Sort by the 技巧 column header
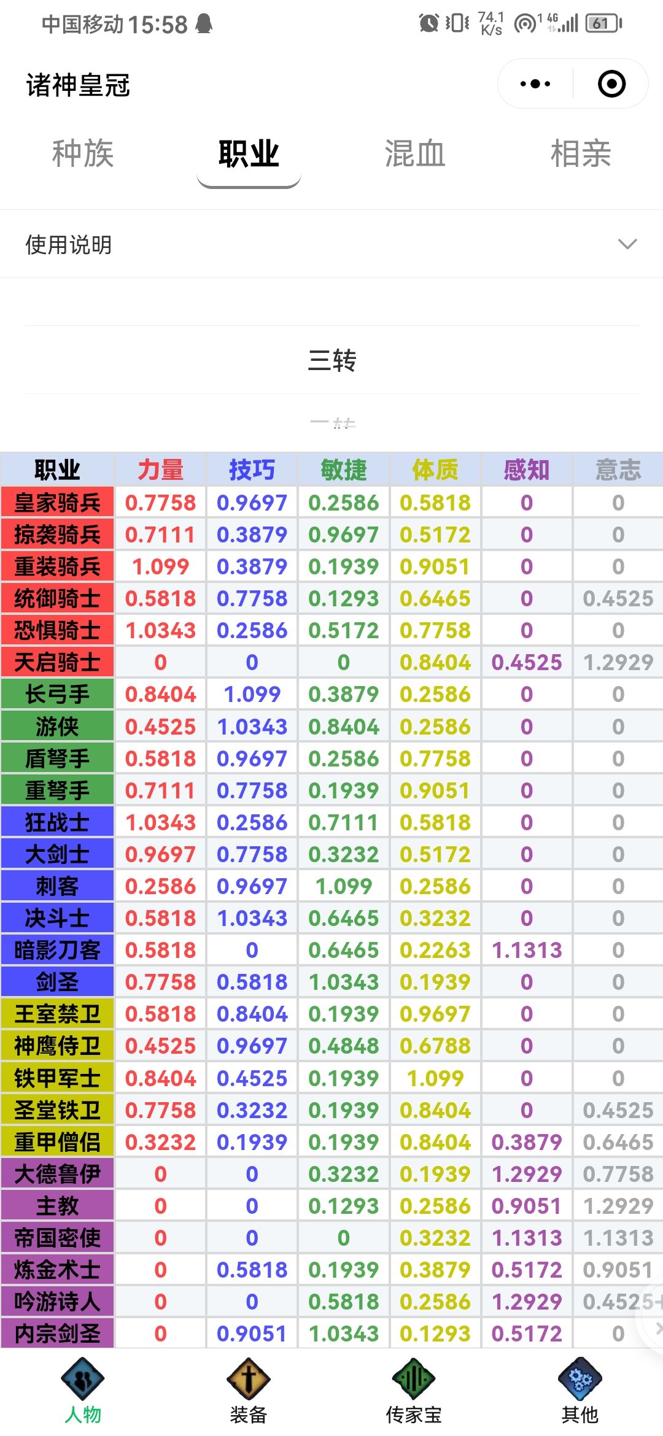The height and width of the screenshot is (1436, 663). [252, 469]
